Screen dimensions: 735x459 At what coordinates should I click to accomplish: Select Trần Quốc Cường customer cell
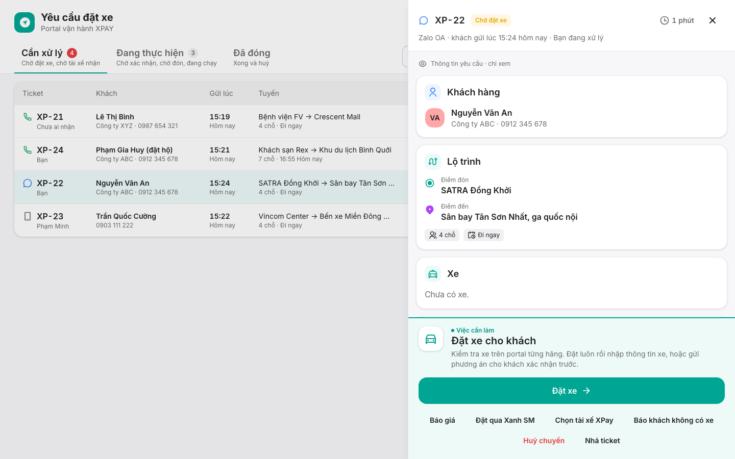(126, 220)
